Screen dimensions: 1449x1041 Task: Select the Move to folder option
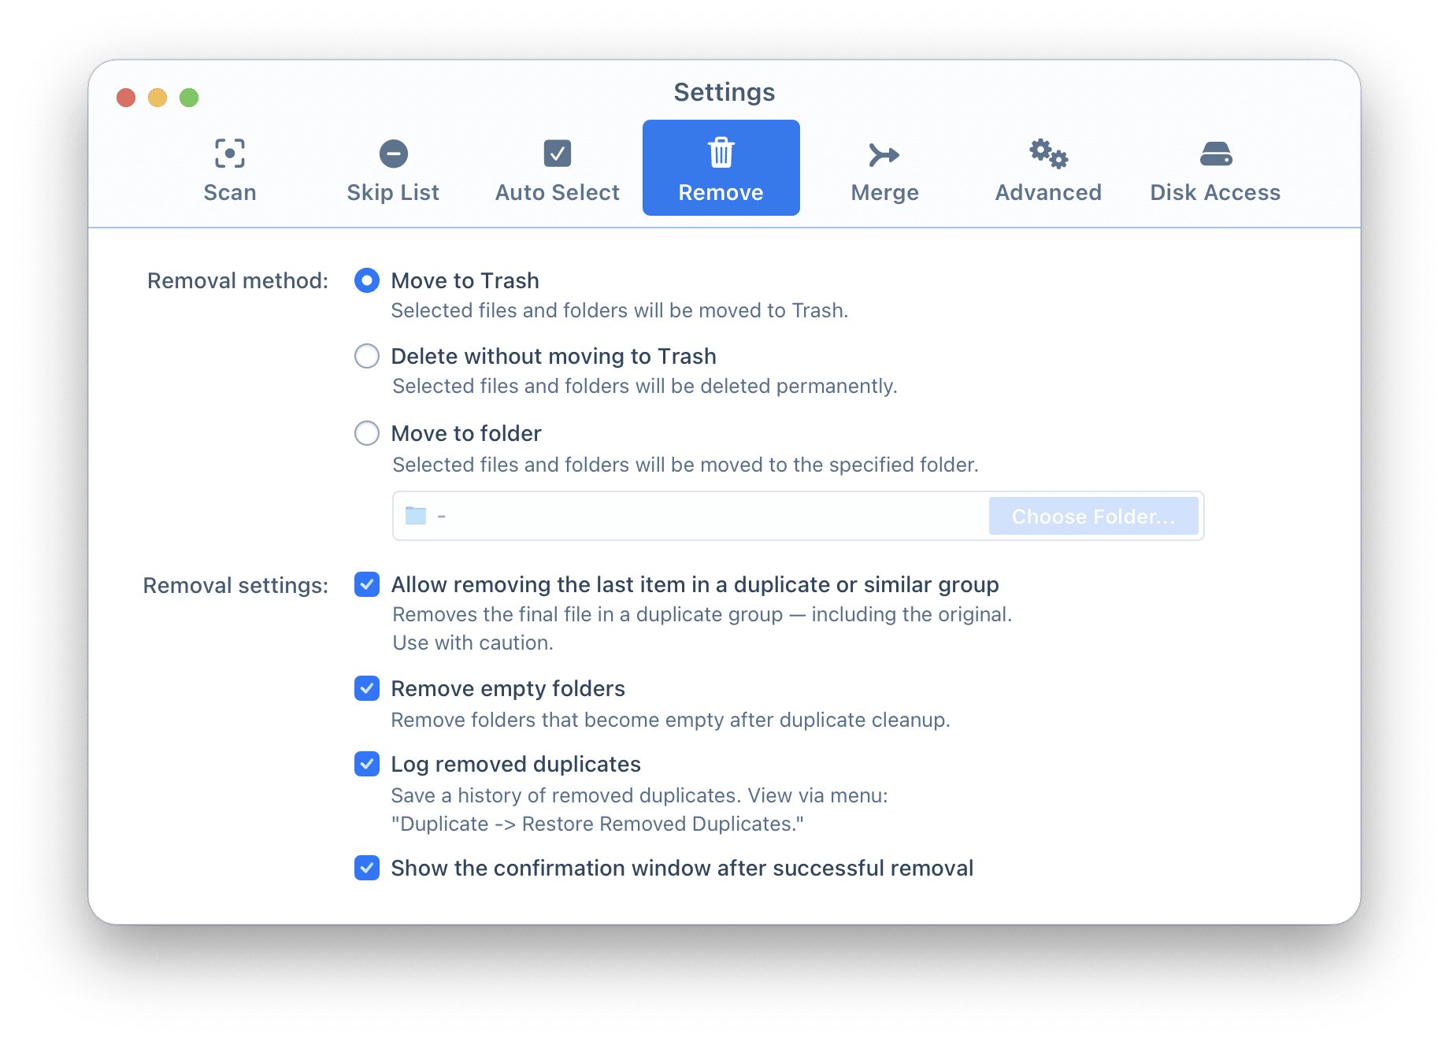click(367, 433)
